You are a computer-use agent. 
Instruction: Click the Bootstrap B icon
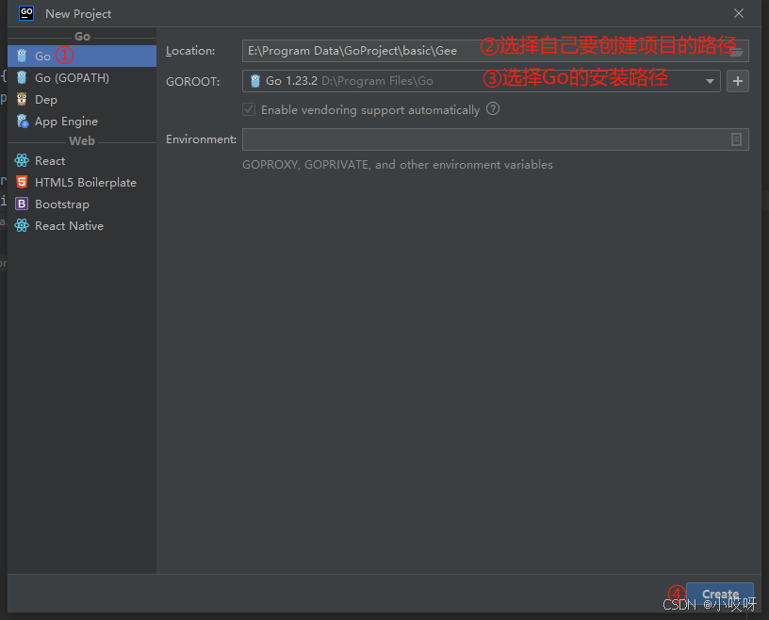[22, 204]
